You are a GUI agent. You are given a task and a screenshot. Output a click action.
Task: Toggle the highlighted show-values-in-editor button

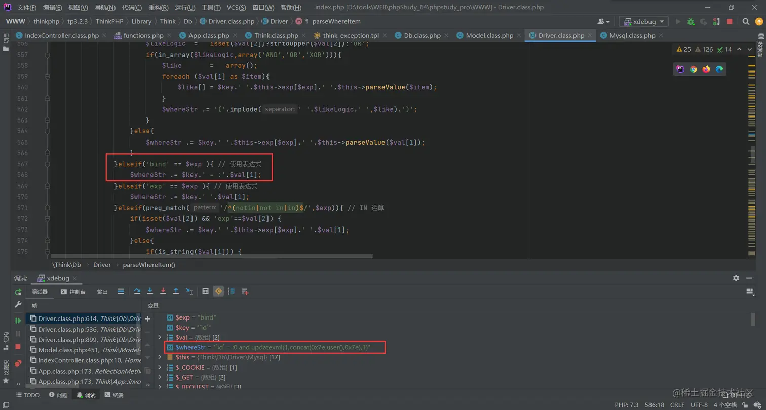click(218, 291)
